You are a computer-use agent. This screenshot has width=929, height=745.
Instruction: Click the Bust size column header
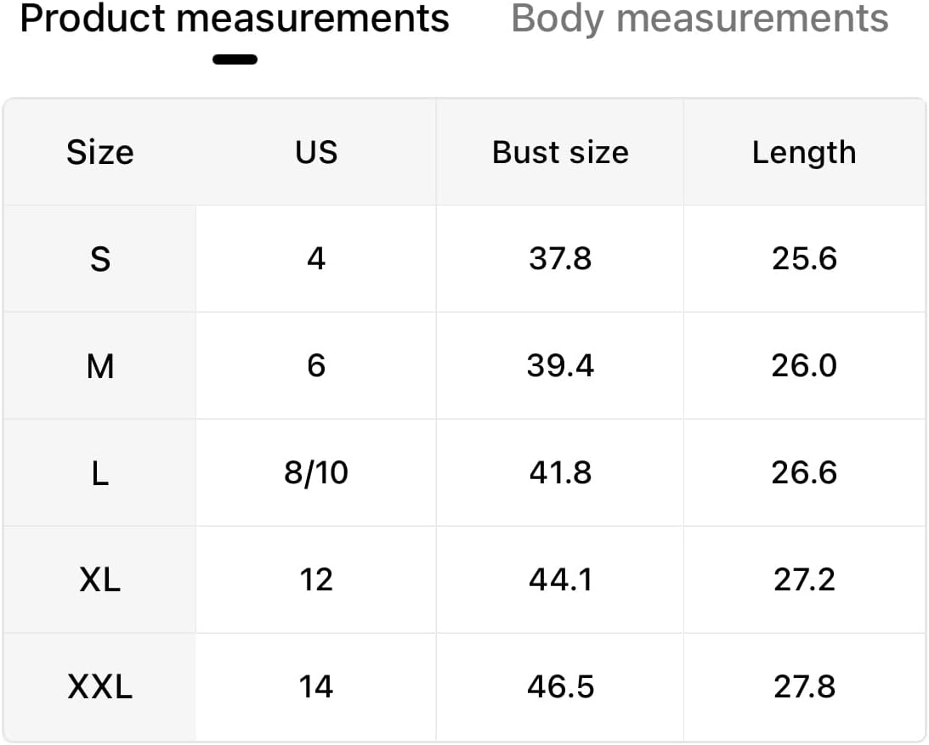coord(560,153)
